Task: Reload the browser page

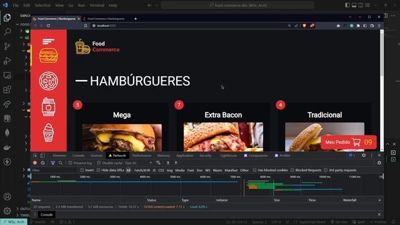Action: 48,26
